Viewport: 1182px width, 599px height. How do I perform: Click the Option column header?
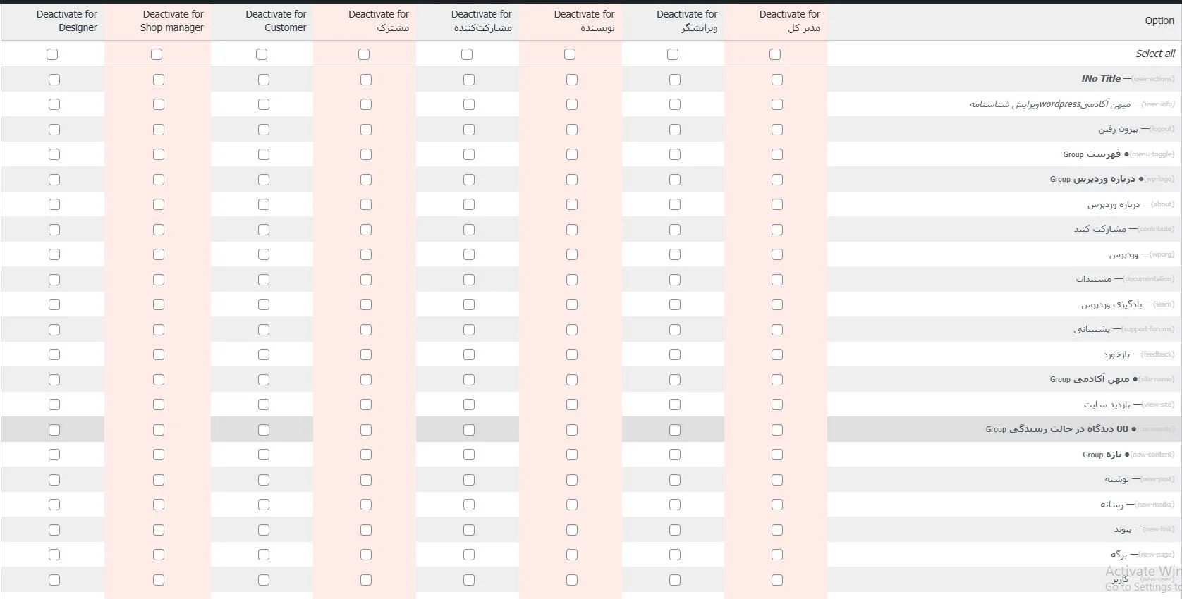click(1159, 20)
